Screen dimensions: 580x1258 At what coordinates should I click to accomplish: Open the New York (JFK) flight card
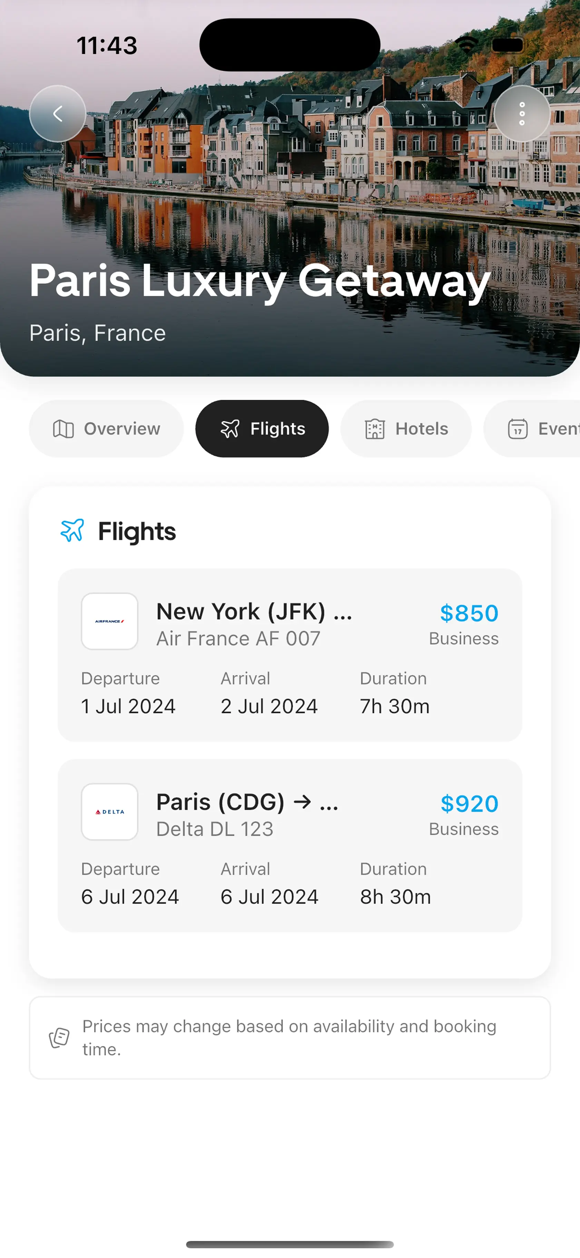pyautogui.click(x=290, y=655)
